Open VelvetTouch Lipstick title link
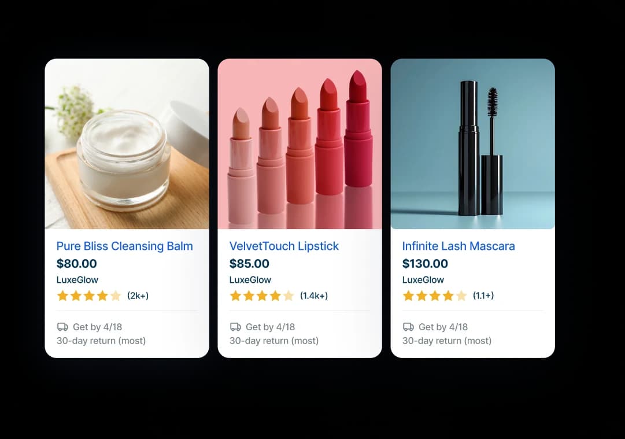Viewport: 625px width, 439px height. tap(284, 246)
